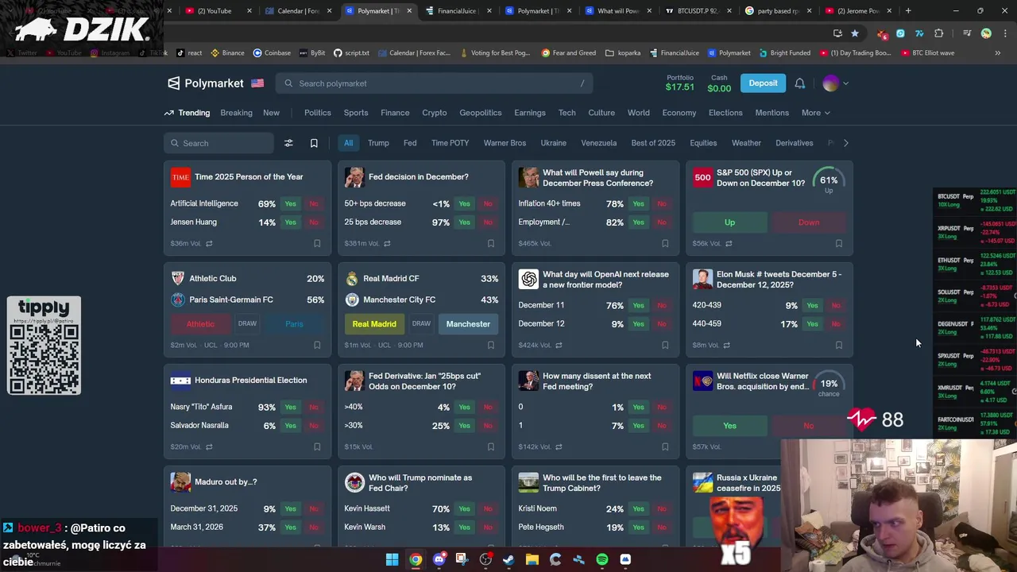Bookmark the Honduras Presidential Election market
Image resolution: width=1017 pixels, height=572 pixels.
tap(317, 446)
